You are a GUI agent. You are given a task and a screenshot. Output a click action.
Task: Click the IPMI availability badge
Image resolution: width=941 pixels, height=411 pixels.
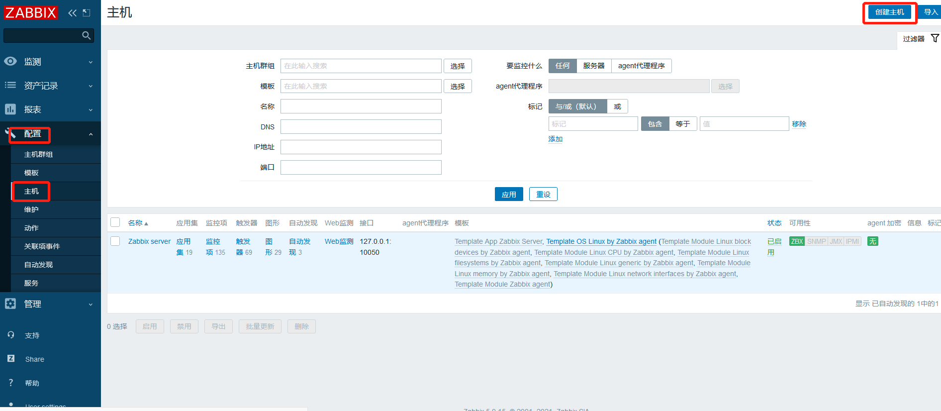pos(852,241)
